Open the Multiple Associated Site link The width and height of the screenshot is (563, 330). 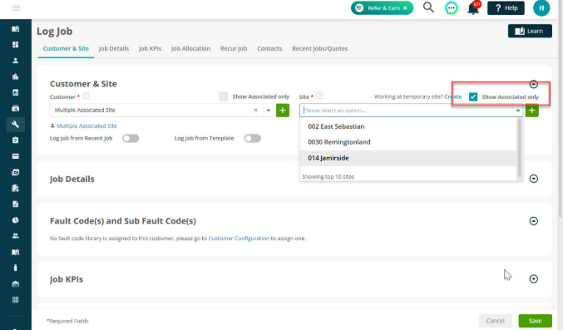pos(86,126)
